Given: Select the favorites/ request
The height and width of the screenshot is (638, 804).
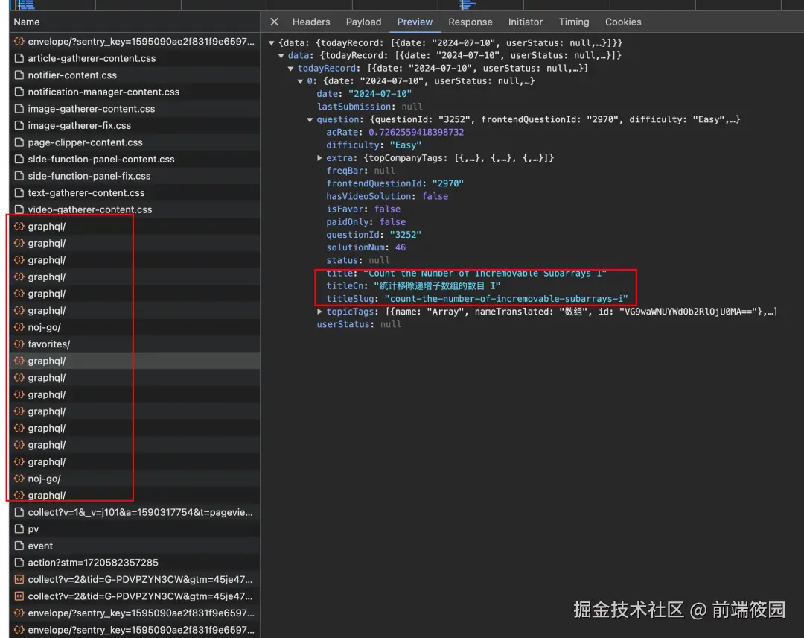Looking at the screenshot, I should 134,344.
